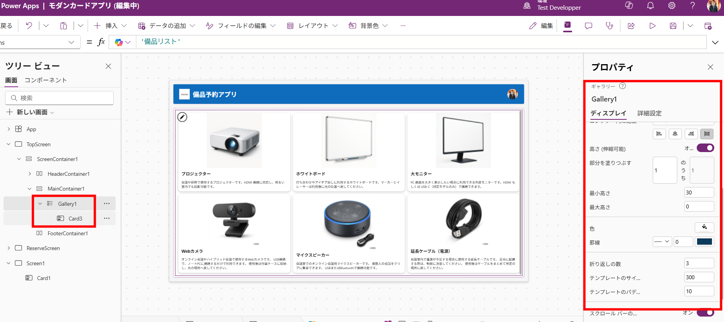Select the align-left icon in properties
The width and height of the screenshot is (724, 322).
(x=659, y=134)
